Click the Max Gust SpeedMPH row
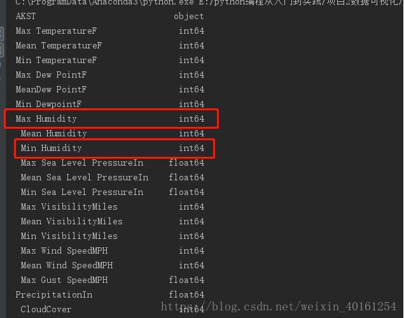 [64, 280]
